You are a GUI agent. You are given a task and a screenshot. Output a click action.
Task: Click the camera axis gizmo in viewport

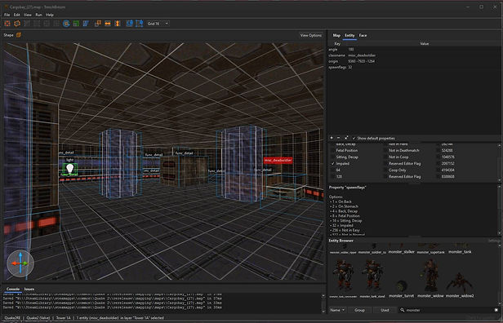click(x=20, y=263)
